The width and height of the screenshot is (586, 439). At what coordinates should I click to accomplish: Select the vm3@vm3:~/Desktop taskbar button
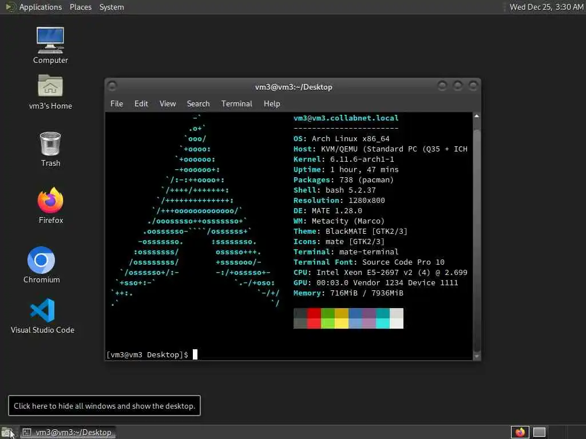[x=68, y=432]
